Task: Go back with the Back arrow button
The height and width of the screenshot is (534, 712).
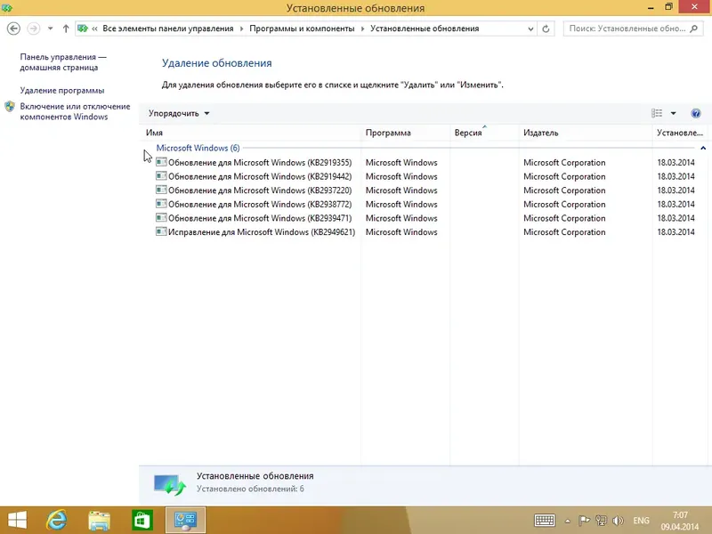Action: (13, 28)
